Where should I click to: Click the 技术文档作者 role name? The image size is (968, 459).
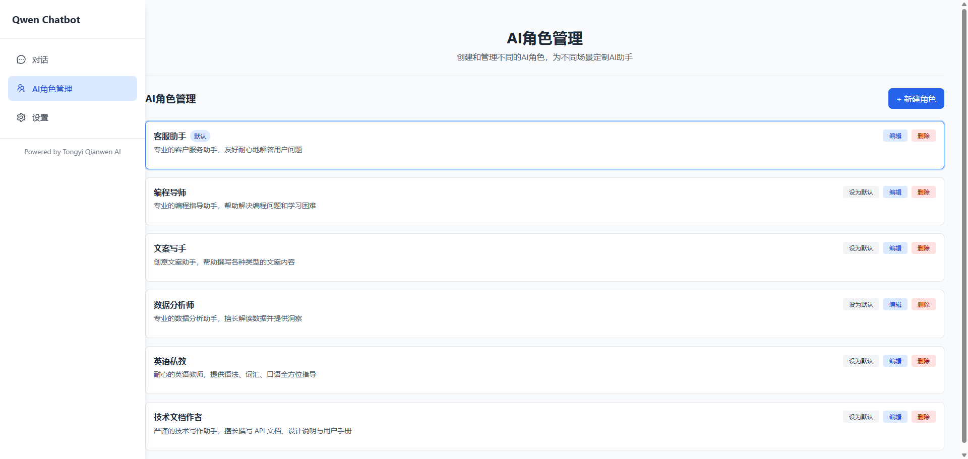pyautogui.click(x=178, y=417)
